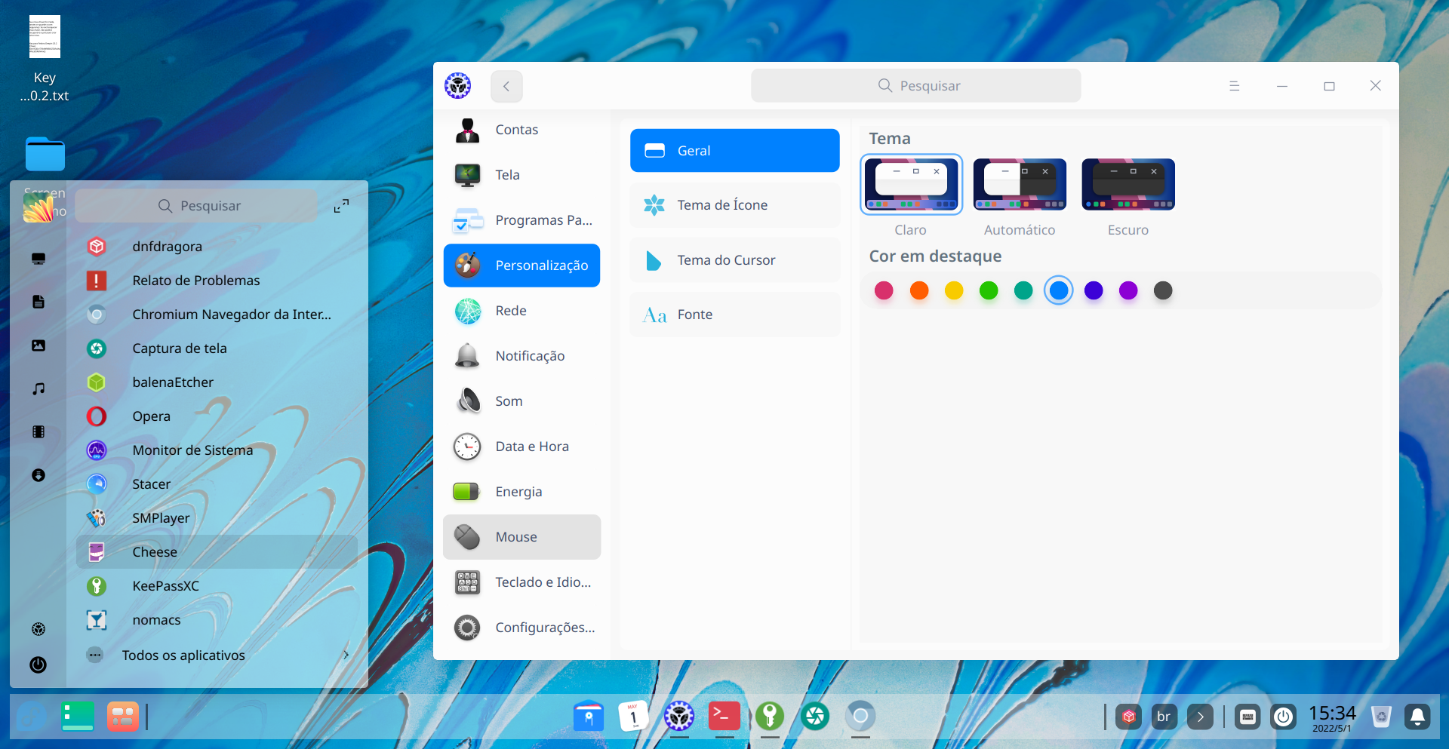This screenshot has width=1449, height=749.
Task: Expand Todos os aplicativos list
Action: pyautogui.click(x=184, y=655)
